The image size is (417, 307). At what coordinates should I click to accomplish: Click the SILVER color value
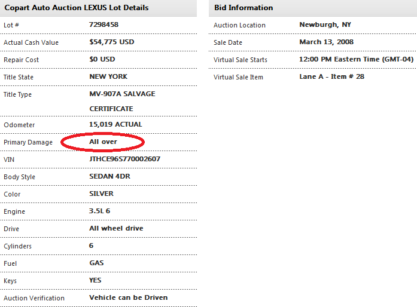pyautogui.click(x=101, y=194)
